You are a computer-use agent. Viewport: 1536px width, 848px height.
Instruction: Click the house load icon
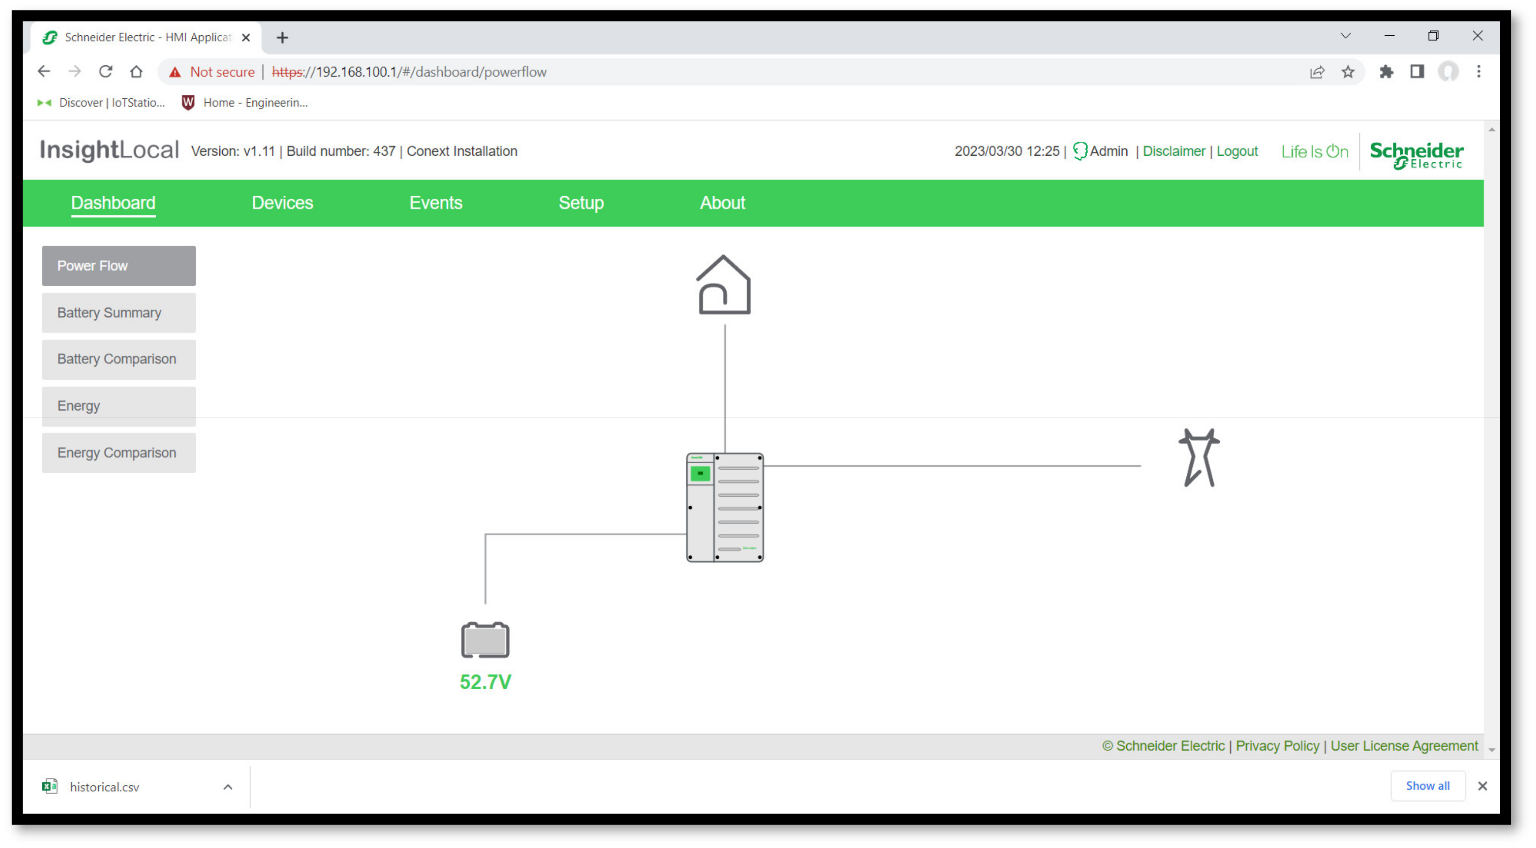click(x=723, y=285)
